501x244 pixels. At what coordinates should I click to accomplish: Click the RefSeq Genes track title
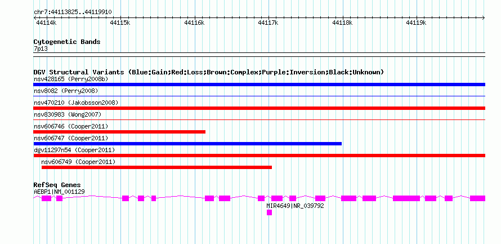click(57, 185)
